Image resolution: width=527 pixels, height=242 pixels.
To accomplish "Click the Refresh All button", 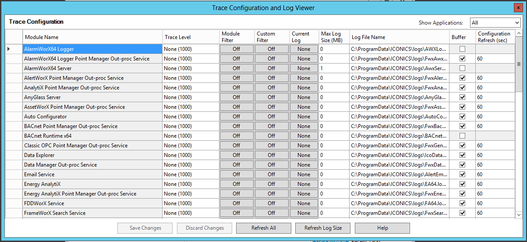I will click(x=263, y=228).
